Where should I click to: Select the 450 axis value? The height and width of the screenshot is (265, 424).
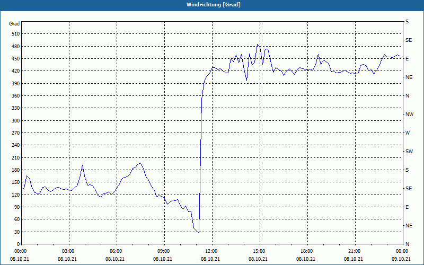[16, 59]
